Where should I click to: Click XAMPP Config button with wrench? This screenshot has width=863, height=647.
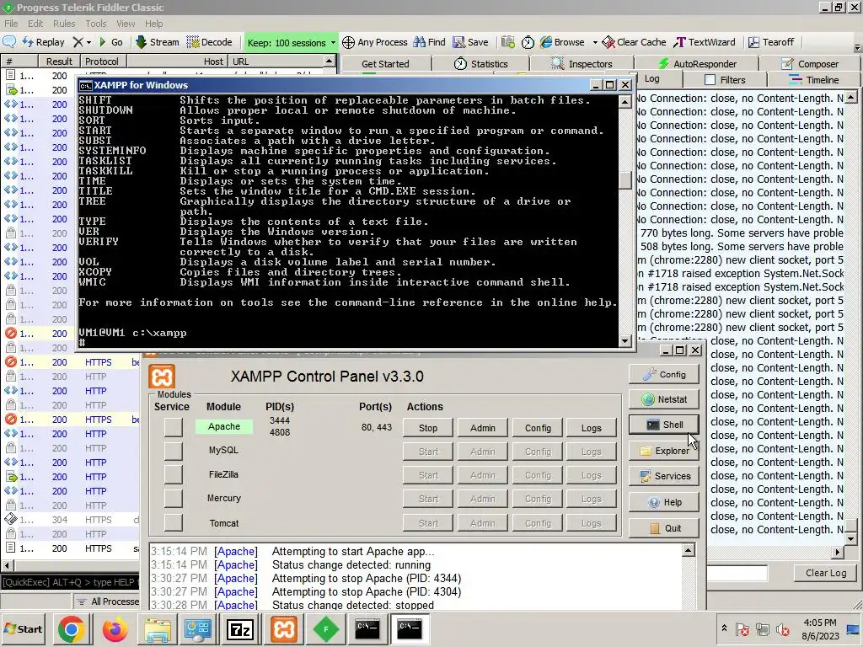coord(664,375)
